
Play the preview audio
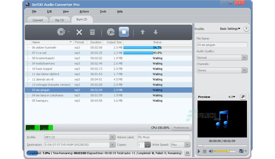(199, 151)
